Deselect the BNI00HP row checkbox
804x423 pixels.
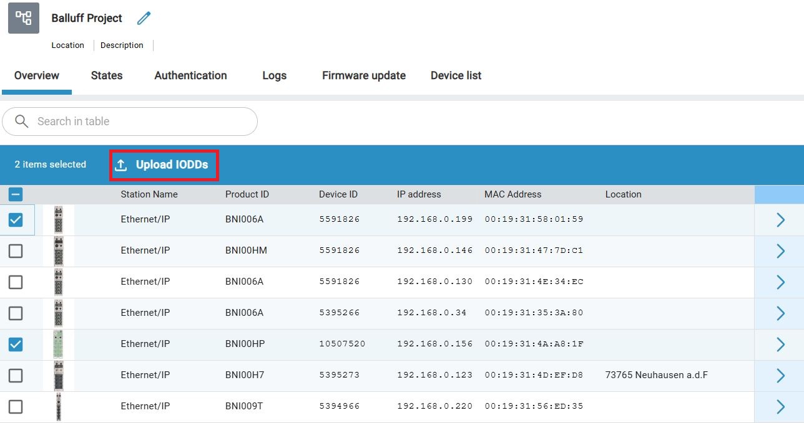16,345
